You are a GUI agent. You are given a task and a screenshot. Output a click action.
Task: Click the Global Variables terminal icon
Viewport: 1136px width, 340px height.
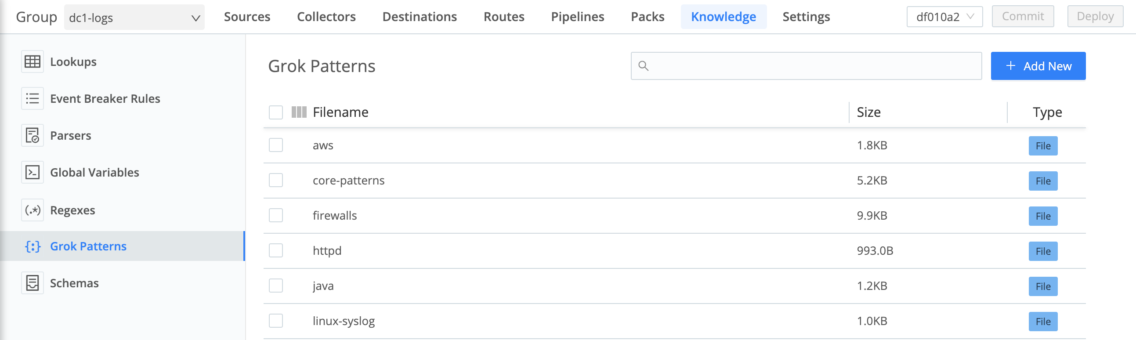33,173
